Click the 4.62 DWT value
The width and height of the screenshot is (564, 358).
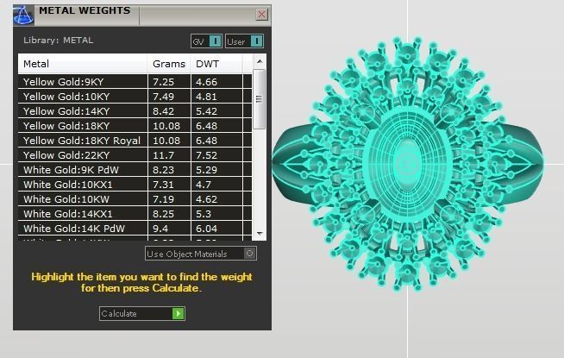point(206,199)
